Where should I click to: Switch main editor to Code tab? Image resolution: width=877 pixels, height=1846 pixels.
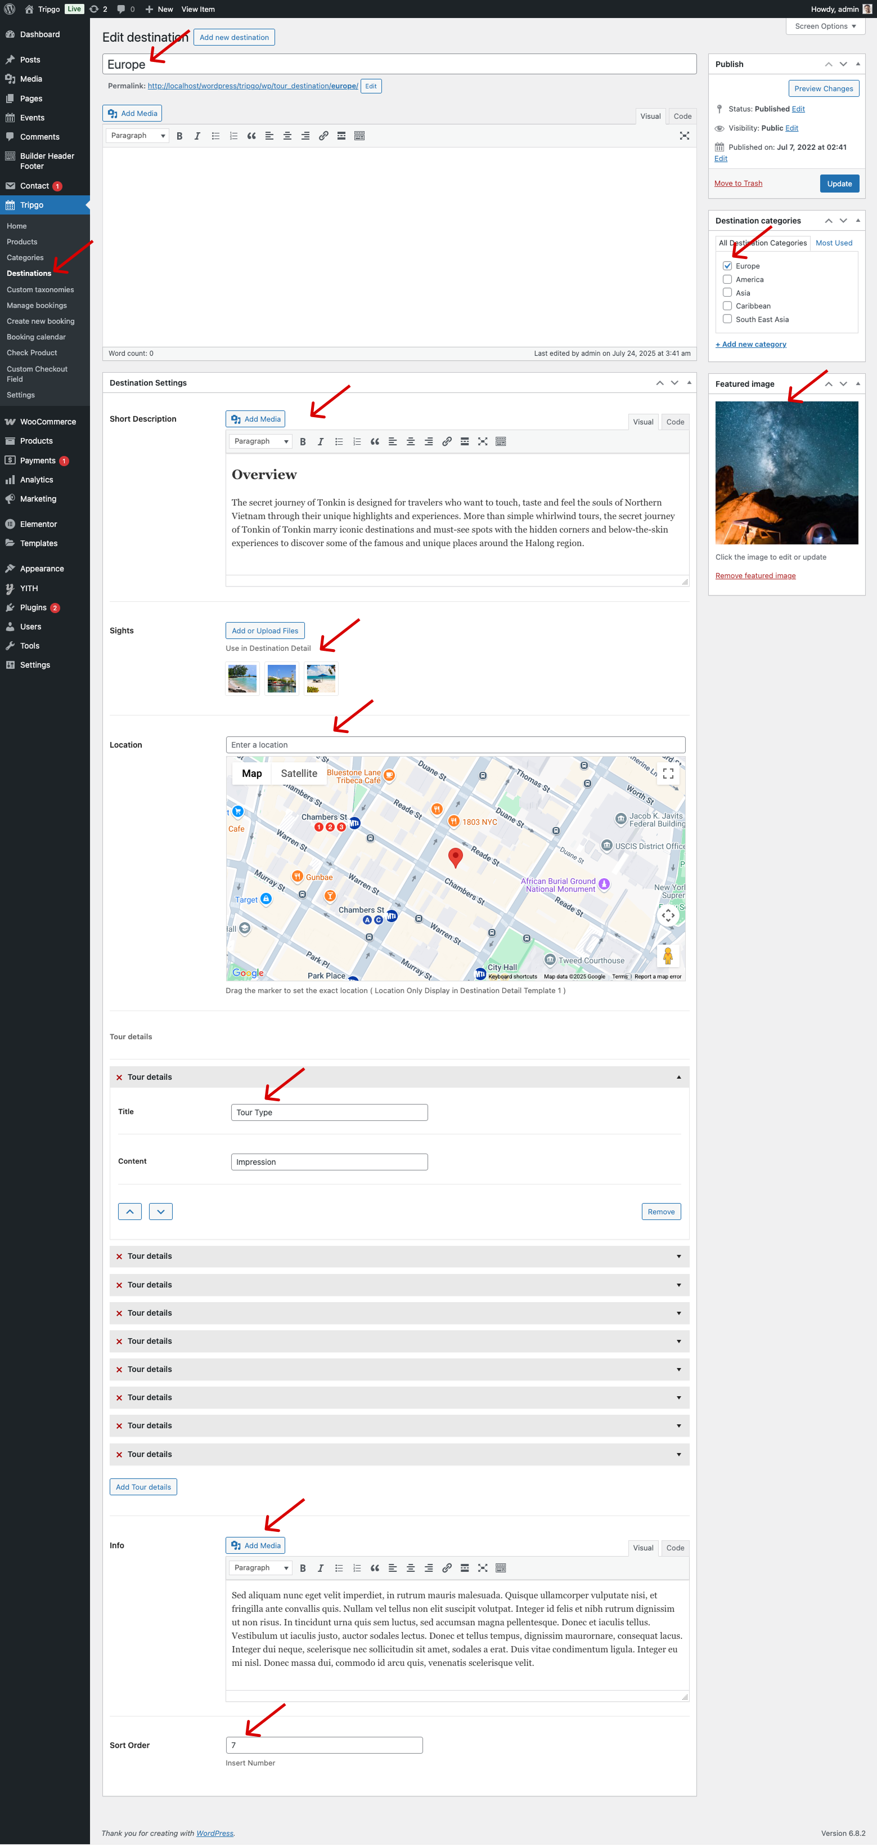[682, 116]
